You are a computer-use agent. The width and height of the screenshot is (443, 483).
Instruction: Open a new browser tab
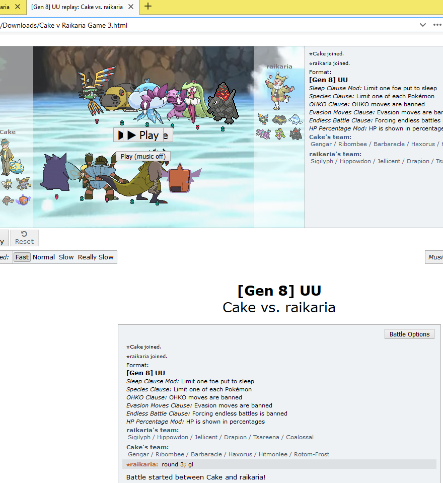point(148,6)
